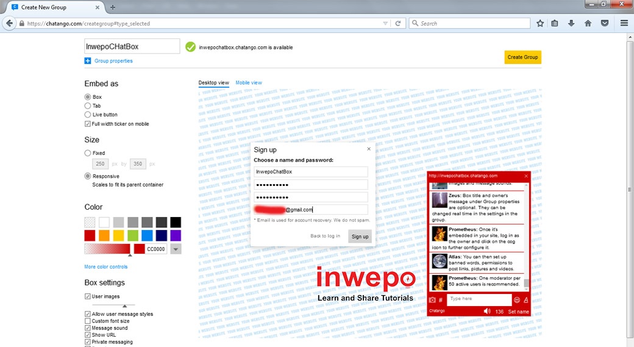The height and width of the screenshot is (347, 634).
Task: Open the color dropdown next to CC0000
Action: coord(176,249)
